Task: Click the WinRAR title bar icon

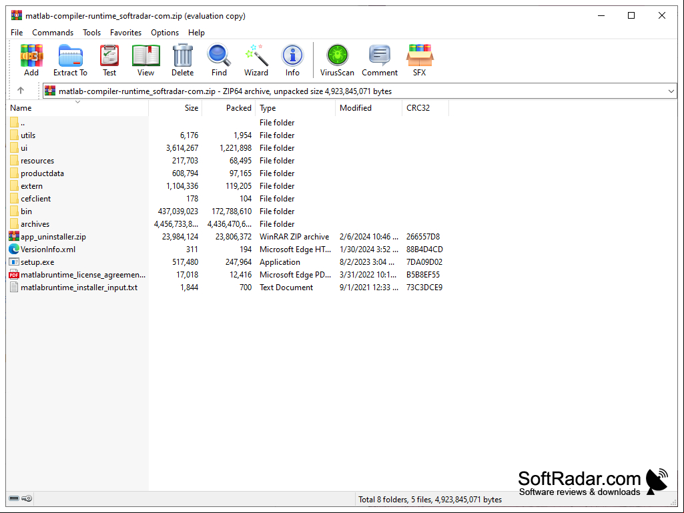Action: click(17, 16)
